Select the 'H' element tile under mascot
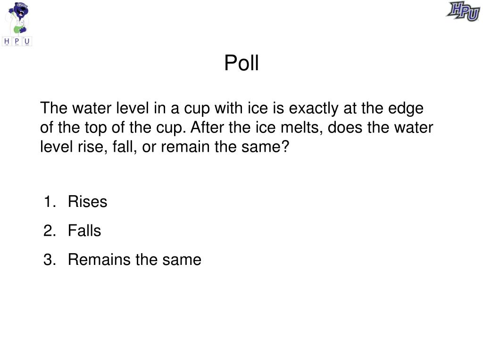Image resolution: width=483 pixels, height=362 pixels. click(x=7, y=41)
